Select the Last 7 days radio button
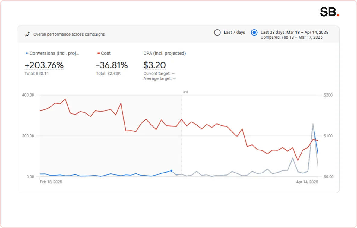357x228 pixels. point(217,32)
